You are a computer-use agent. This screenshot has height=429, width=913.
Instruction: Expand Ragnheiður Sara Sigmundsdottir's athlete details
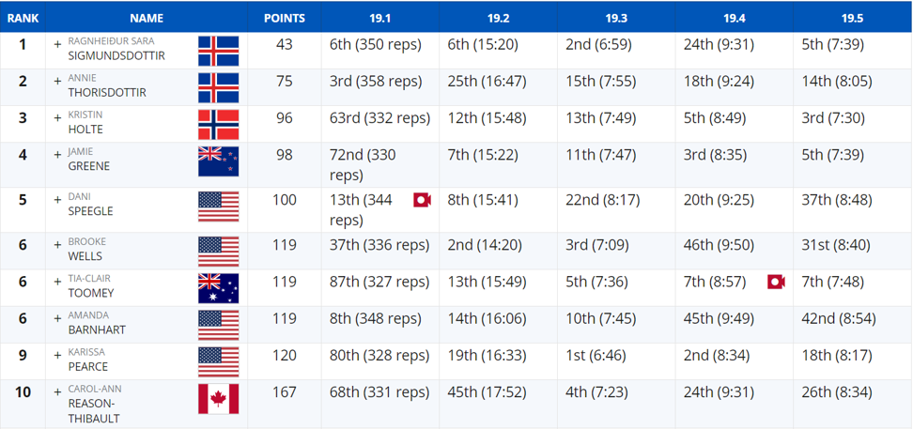pyautogui.click(x=57, y=44)
